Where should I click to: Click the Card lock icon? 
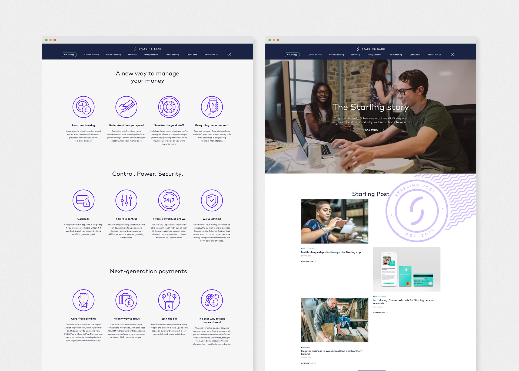click(x=83, y=201)
